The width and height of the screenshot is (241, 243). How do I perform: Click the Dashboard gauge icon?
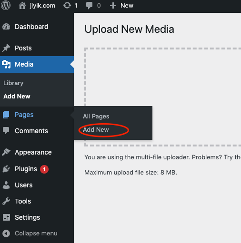6,27
